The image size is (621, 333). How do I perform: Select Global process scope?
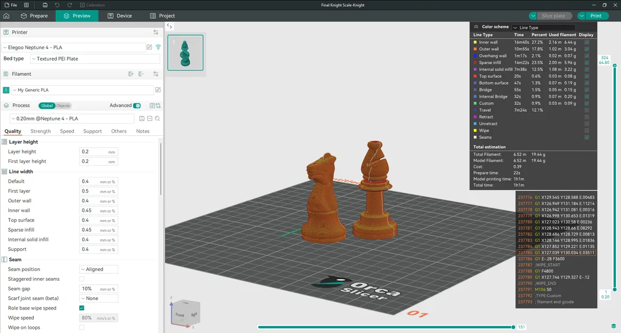pos(47,105)
